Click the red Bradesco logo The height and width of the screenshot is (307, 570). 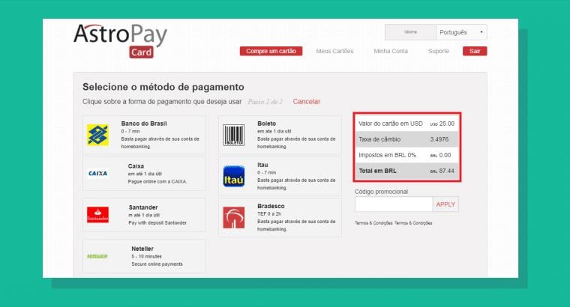pyautogui.click(x=234, y=217)
